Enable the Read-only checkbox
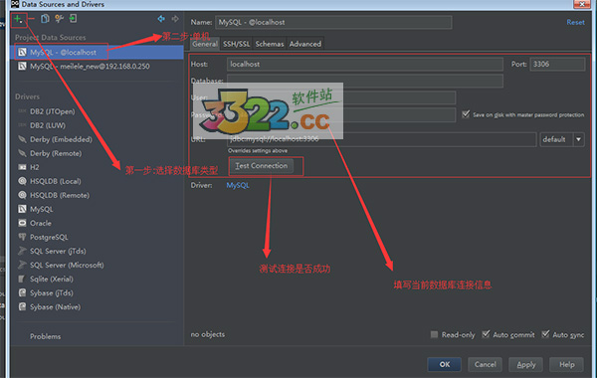This screenshot has width=597, height=378. coord(434,334)
